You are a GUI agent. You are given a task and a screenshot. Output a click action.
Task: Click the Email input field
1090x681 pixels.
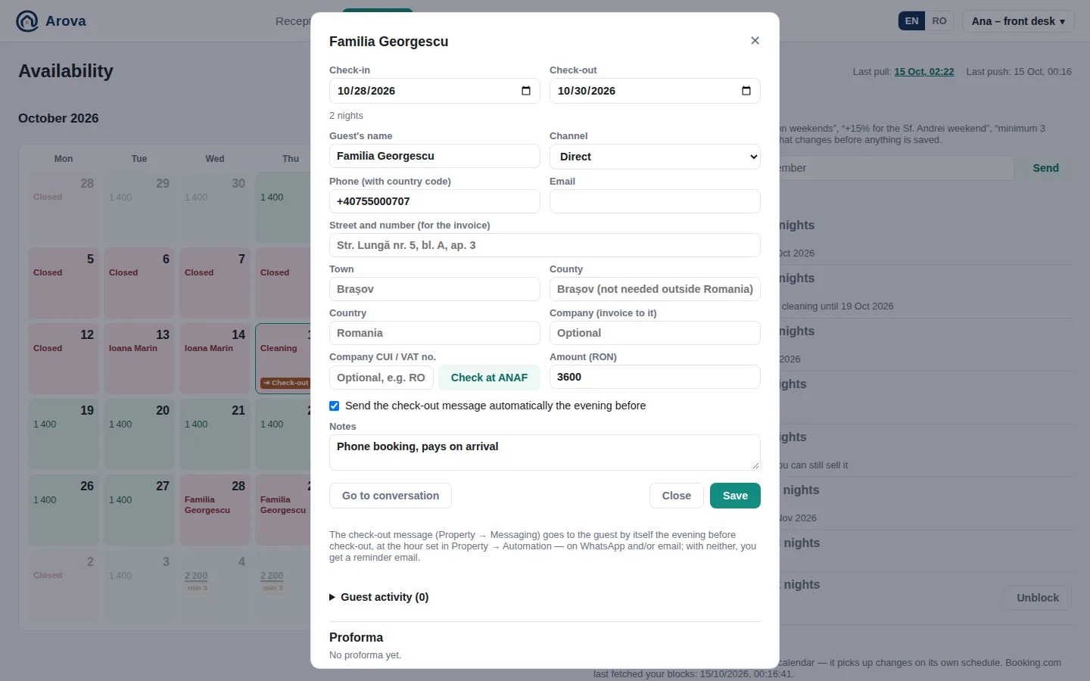pos(655,201)
